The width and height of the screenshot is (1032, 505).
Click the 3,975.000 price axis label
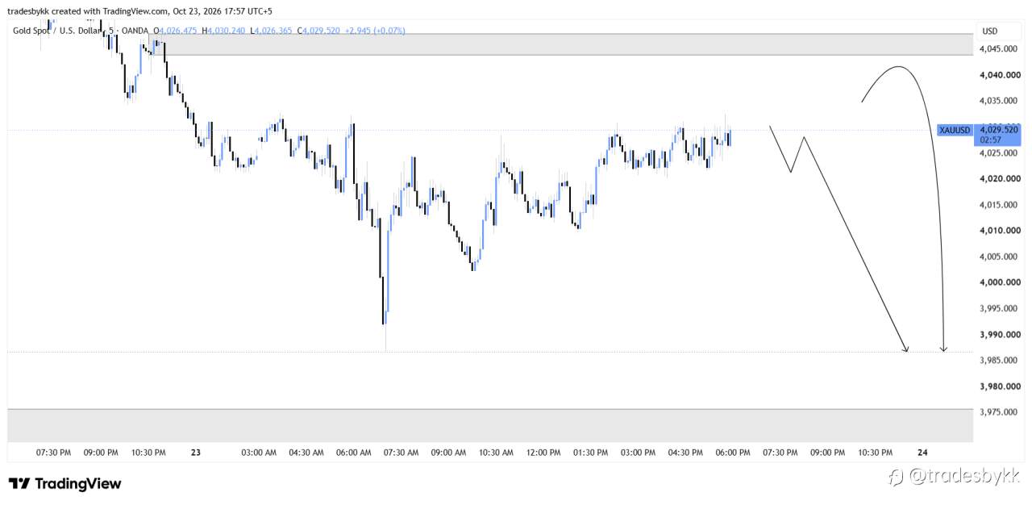[999, 412]
